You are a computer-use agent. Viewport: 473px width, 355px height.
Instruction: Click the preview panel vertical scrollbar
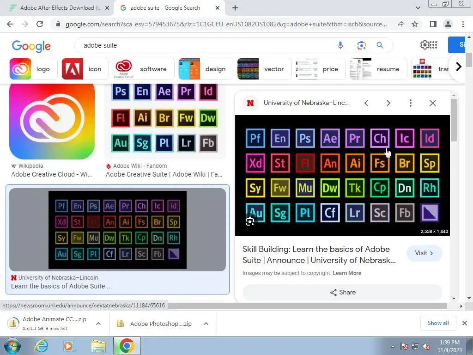coord(454,120)
